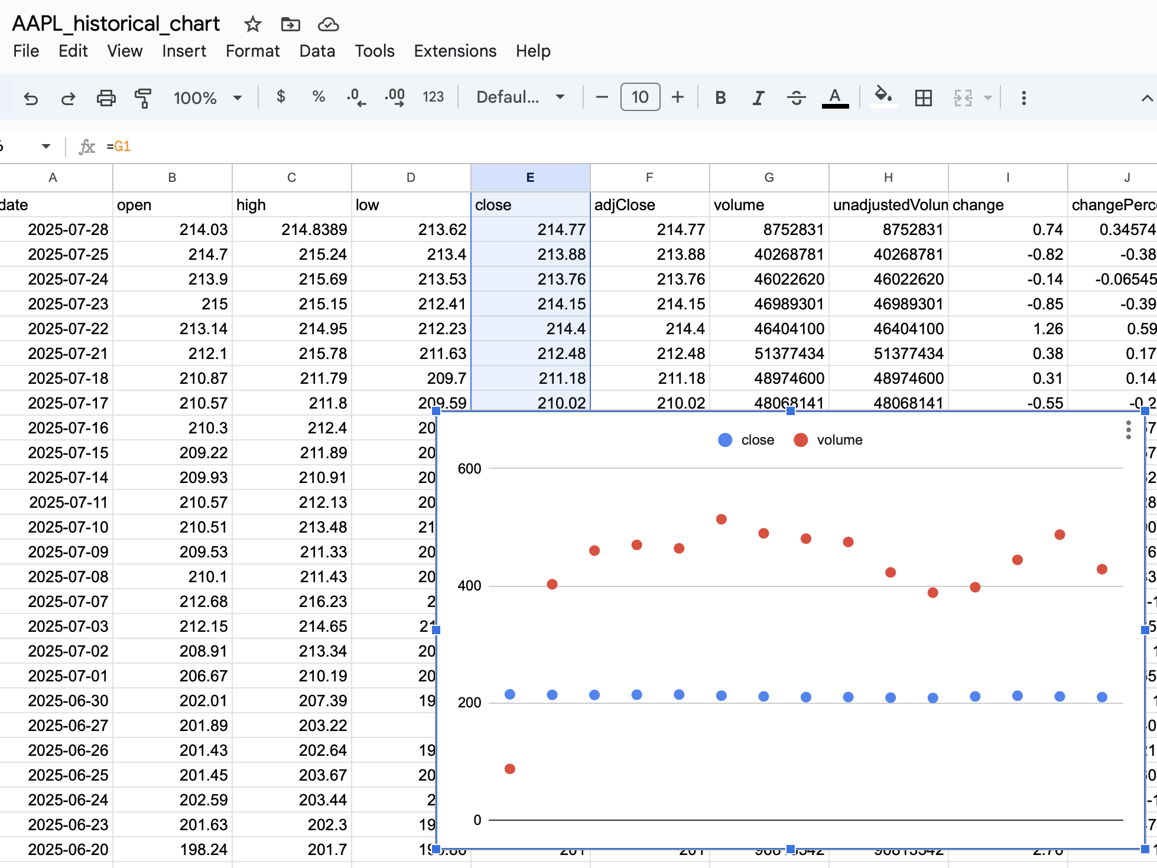Open the Edit menu
Viewport: 1157px width, 868px height.
click(73, 51)
